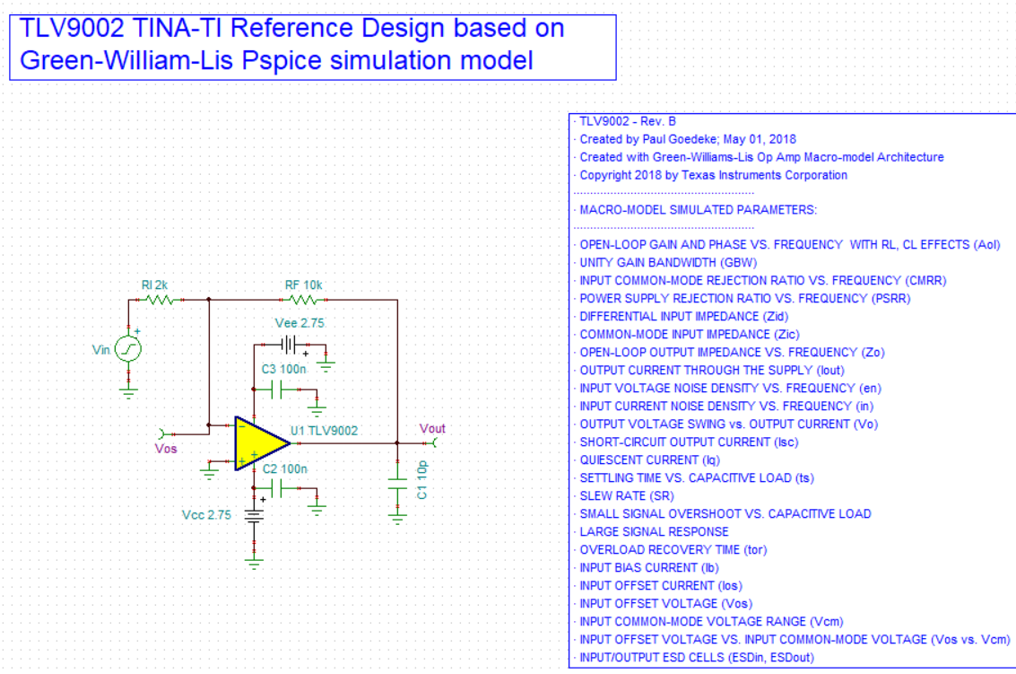
Task: Click the Copyright 2018 Texas Instruments line
Action: coord(714,175)
